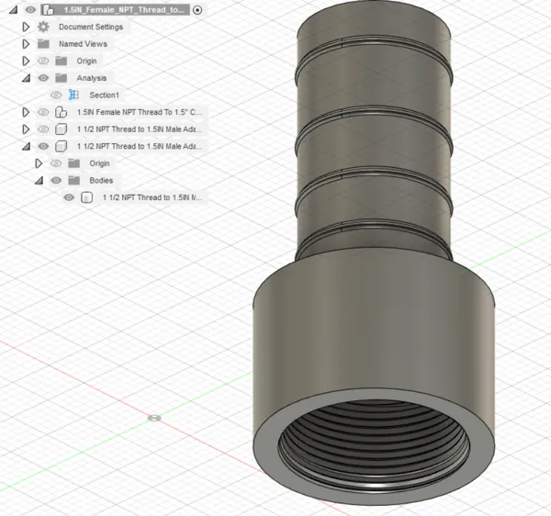Select the Section1 entry
The image size is (551, 516).
tap(105, 95)
